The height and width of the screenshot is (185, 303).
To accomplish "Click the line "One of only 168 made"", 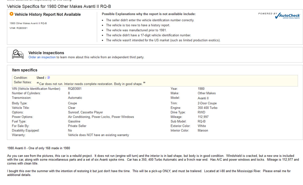I will pos(39,148).
